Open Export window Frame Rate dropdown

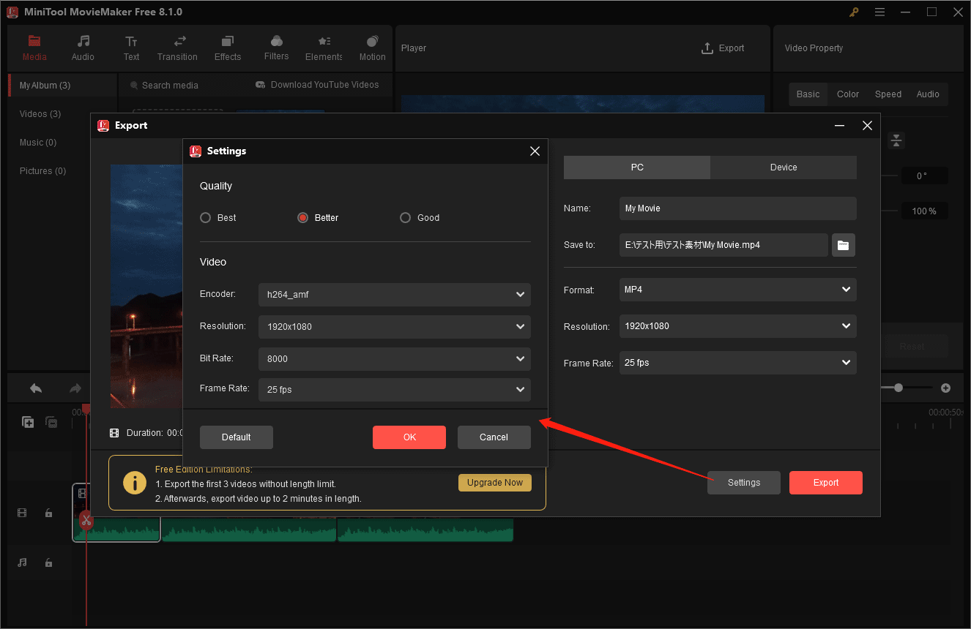tap(738, 363)
